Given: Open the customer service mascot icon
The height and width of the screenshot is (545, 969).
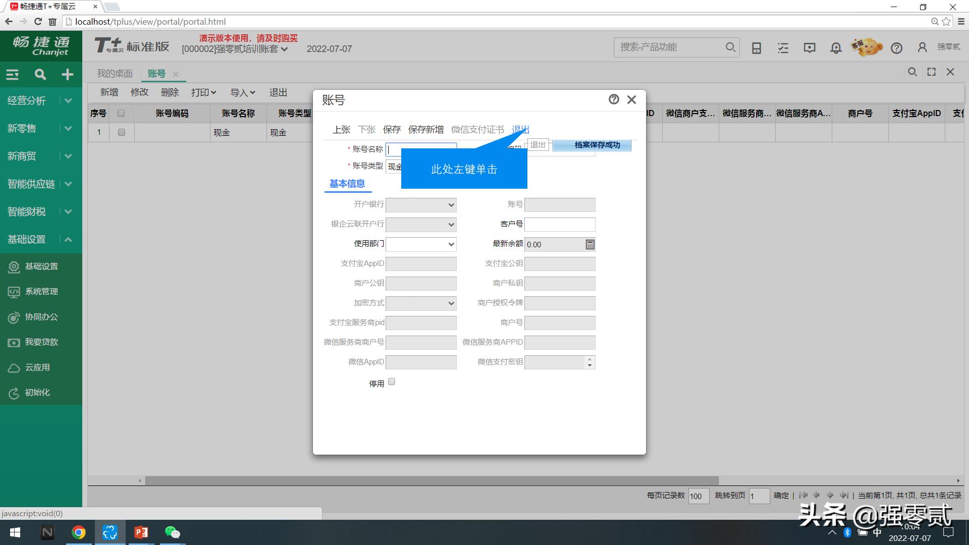Looking at the screenshot, I should click(x=866, y=47).
